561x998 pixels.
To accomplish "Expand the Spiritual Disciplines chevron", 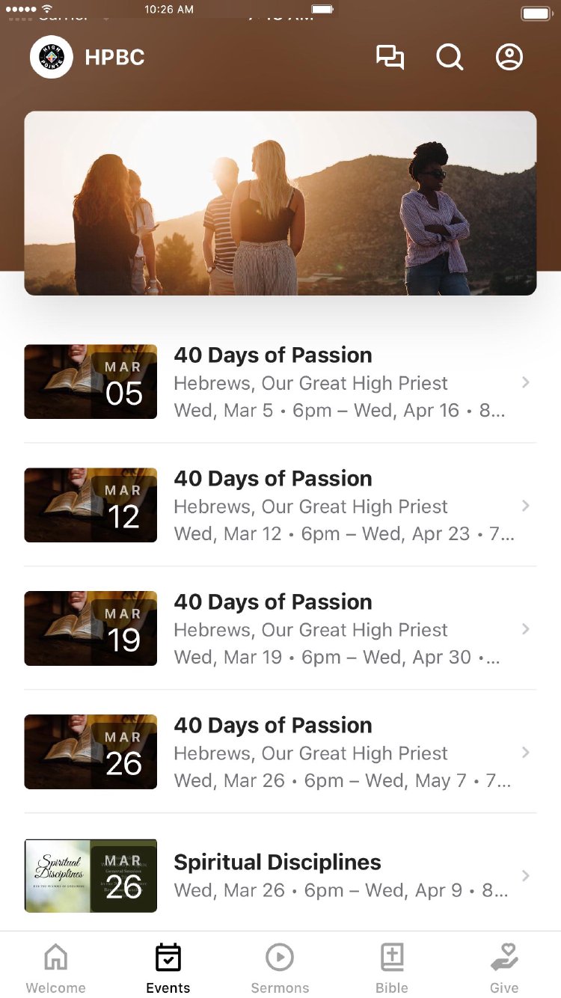I will [526, 875].
